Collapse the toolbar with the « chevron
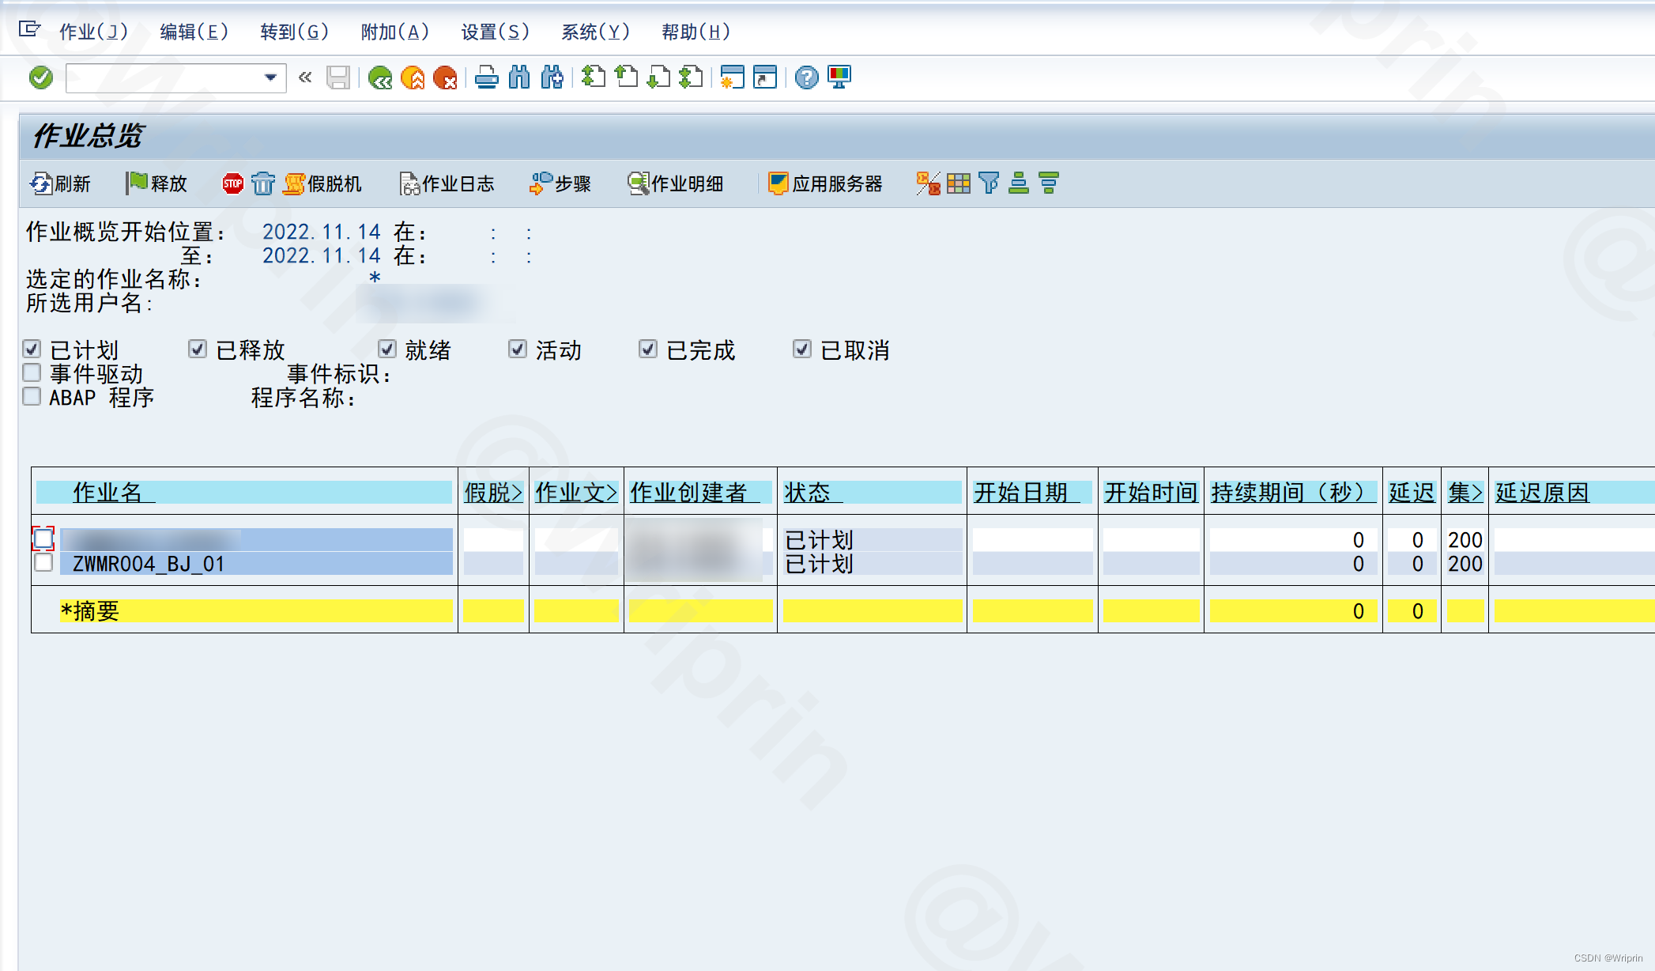The width and height of the screenshot is (1655, 971). 304,77
